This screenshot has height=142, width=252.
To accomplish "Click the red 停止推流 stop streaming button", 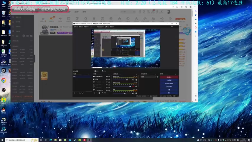I will [x=169, y=77].
